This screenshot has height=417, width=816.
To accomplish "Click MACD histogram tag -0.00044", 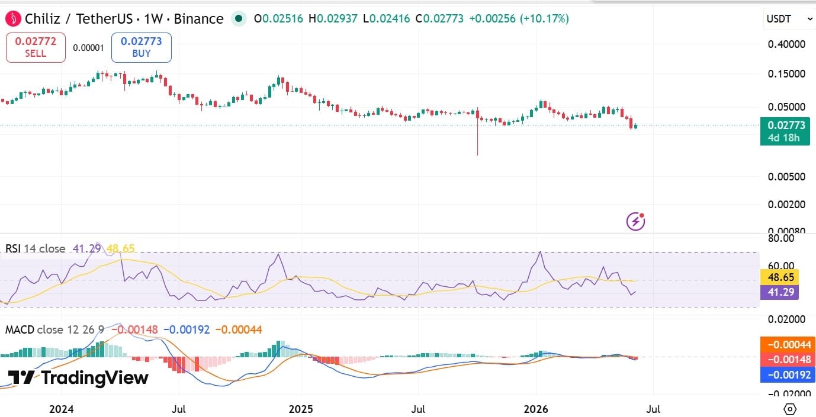I will (787, 344).
